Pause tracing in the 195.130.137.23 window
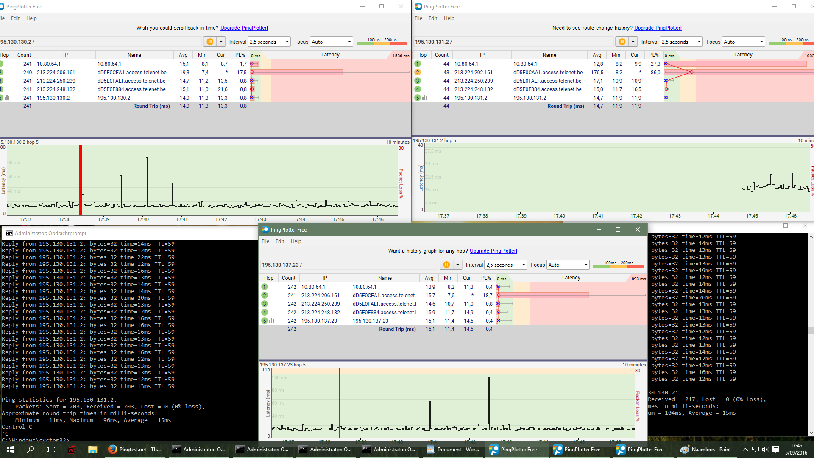 (446, 265)
